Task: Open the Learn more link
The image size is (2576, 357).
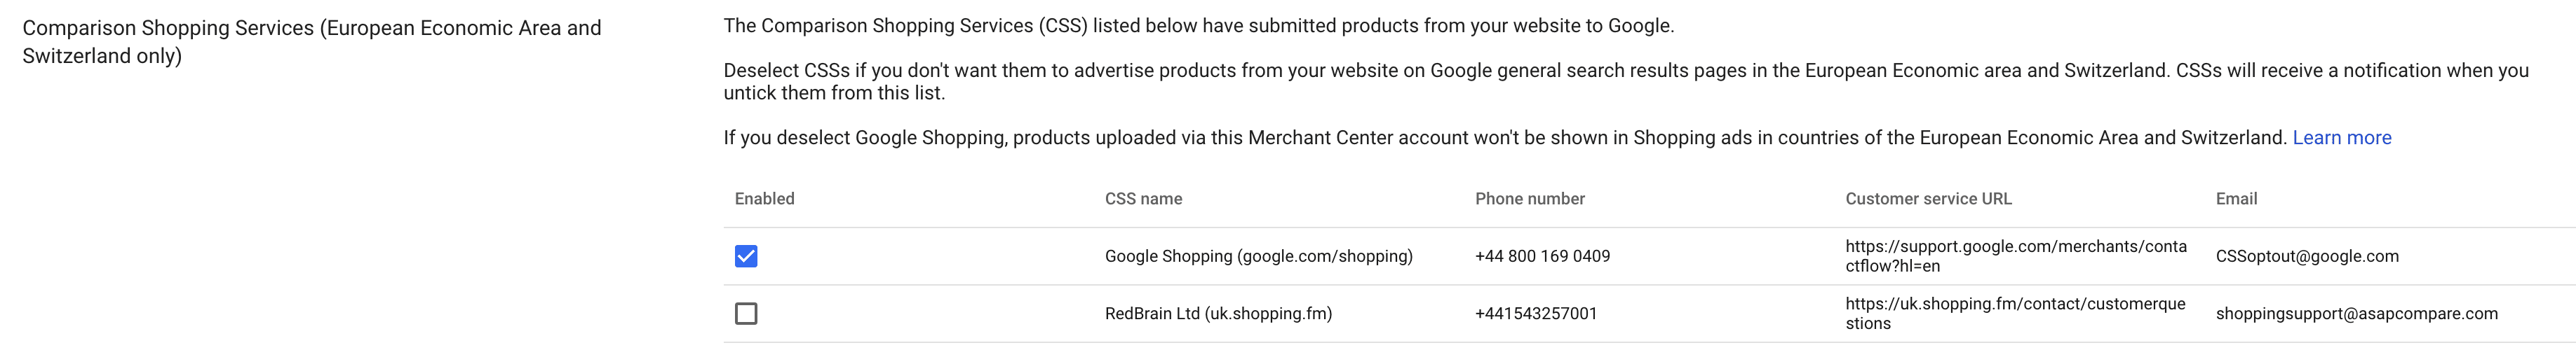Action: tap(2341, 138)
